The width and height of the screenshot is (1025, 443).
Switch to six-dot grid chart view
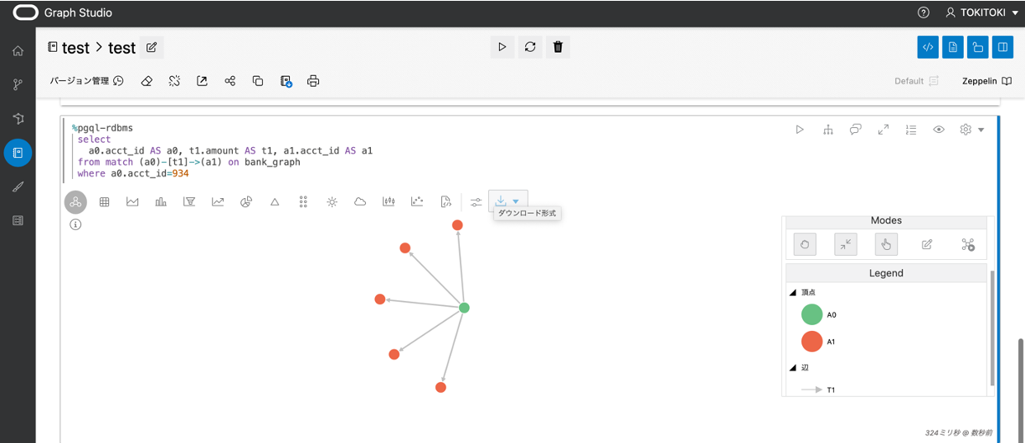click(303, 201)
